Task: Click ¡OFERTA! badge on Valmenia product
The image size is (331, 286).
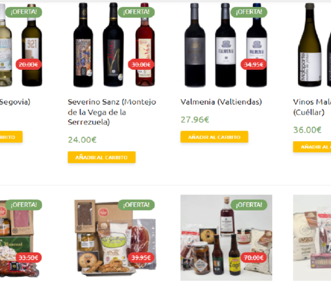Action: click(x=249, y=12)
